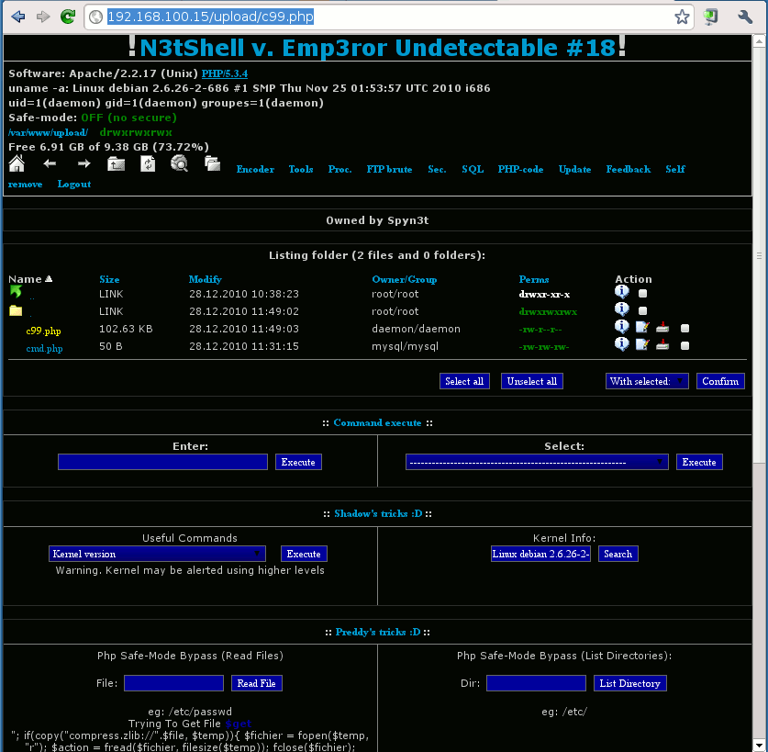The width and height of the screenshot is (768, 752).
Task: Open the search magnifier icon
Action: 180,164
